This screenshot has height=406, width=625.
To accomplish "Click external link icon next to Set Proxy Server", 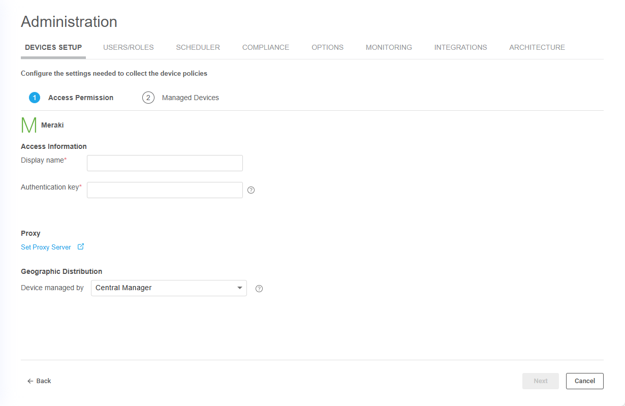I will point(81,247).
